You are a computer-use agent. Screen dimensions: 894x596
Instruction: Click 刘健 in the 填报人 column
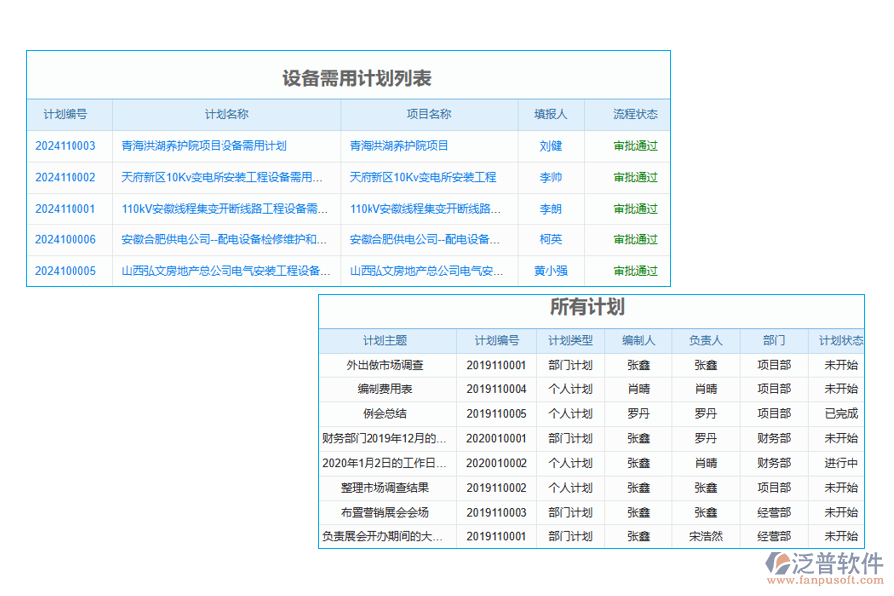pyautogui.click(x=551, y=146)
